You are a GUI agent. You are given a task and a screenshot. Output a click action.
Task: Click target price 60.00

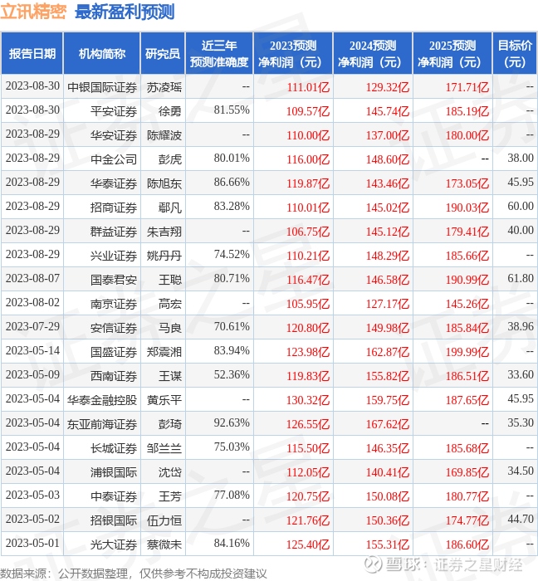(x=521, y=207)
